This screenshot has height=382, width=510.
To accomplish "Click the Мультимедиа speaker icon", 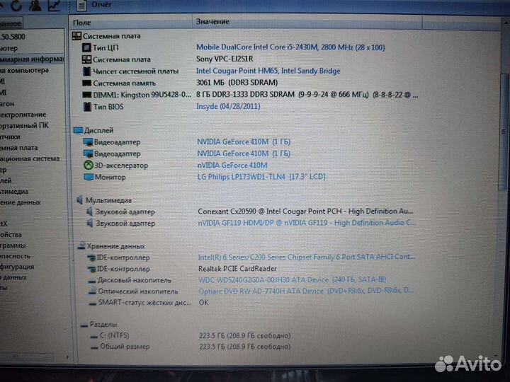I will pyautogui.click(x=79, y=199).
